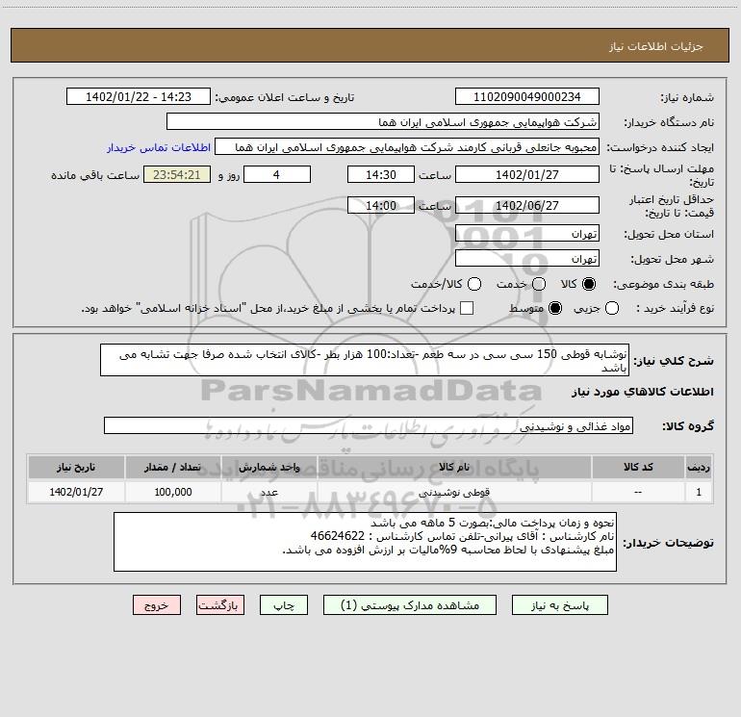Select the کالا radio button
The height and width of the screenshot is (717, 741).
[x=589, y=284]
